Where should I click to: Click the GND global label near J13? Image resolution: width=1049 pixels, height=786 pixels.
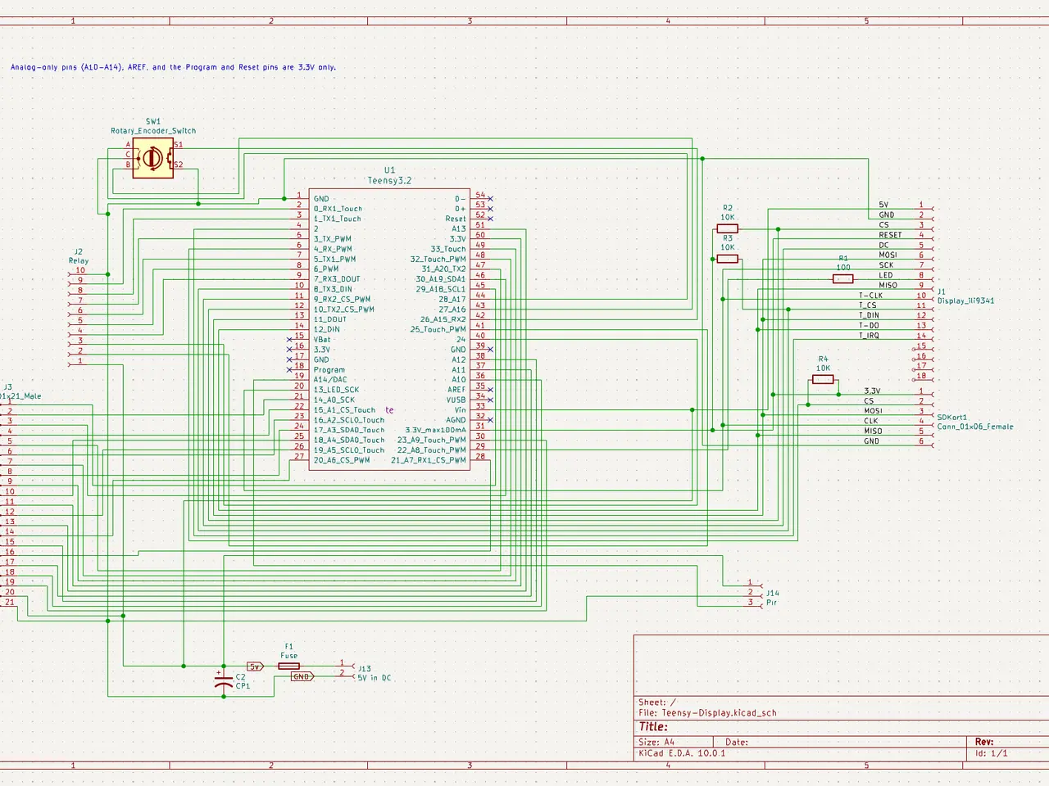302,676
